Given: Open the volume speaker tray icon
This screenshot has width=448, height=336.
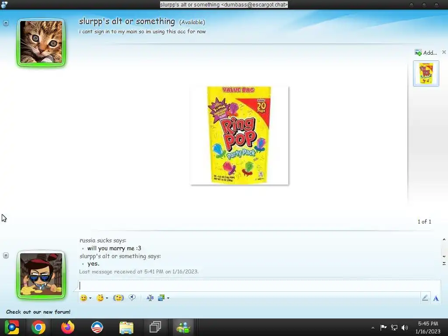Looking at the screenshot, I should pos(405,327).
